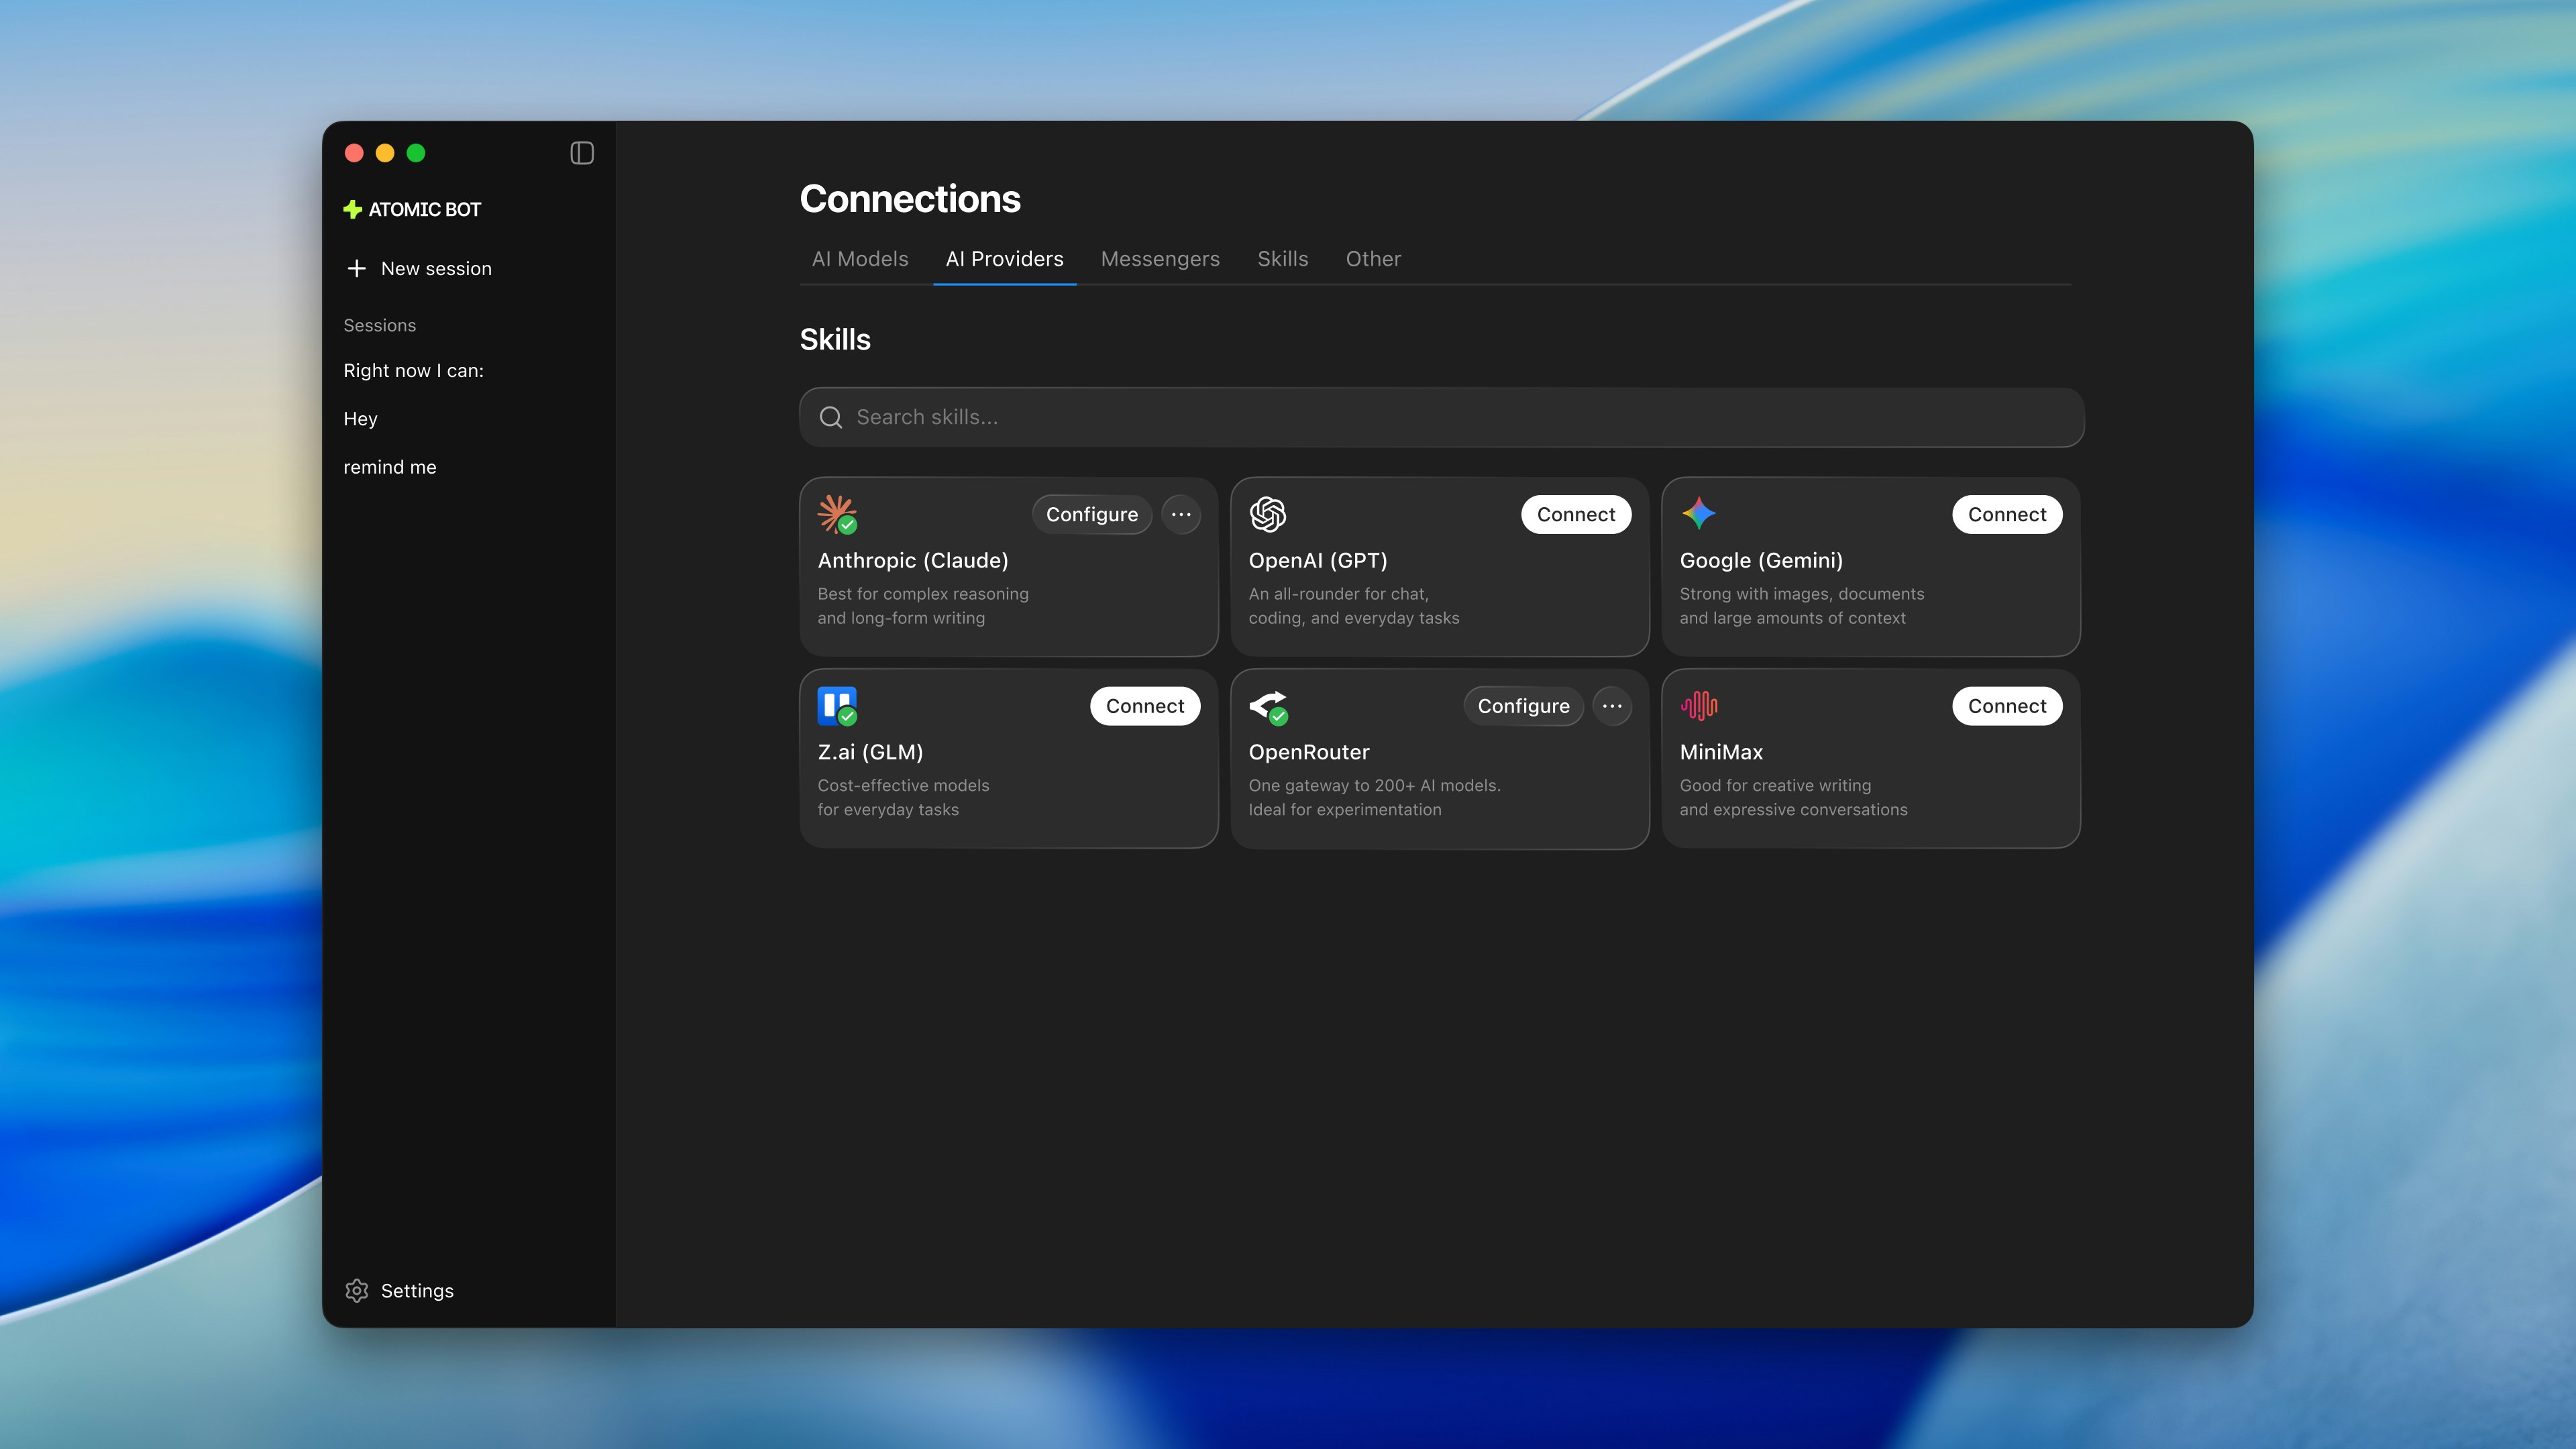Switch to the AI Models tab
The image size is (2576, 1449).
(x=860, y=259)
